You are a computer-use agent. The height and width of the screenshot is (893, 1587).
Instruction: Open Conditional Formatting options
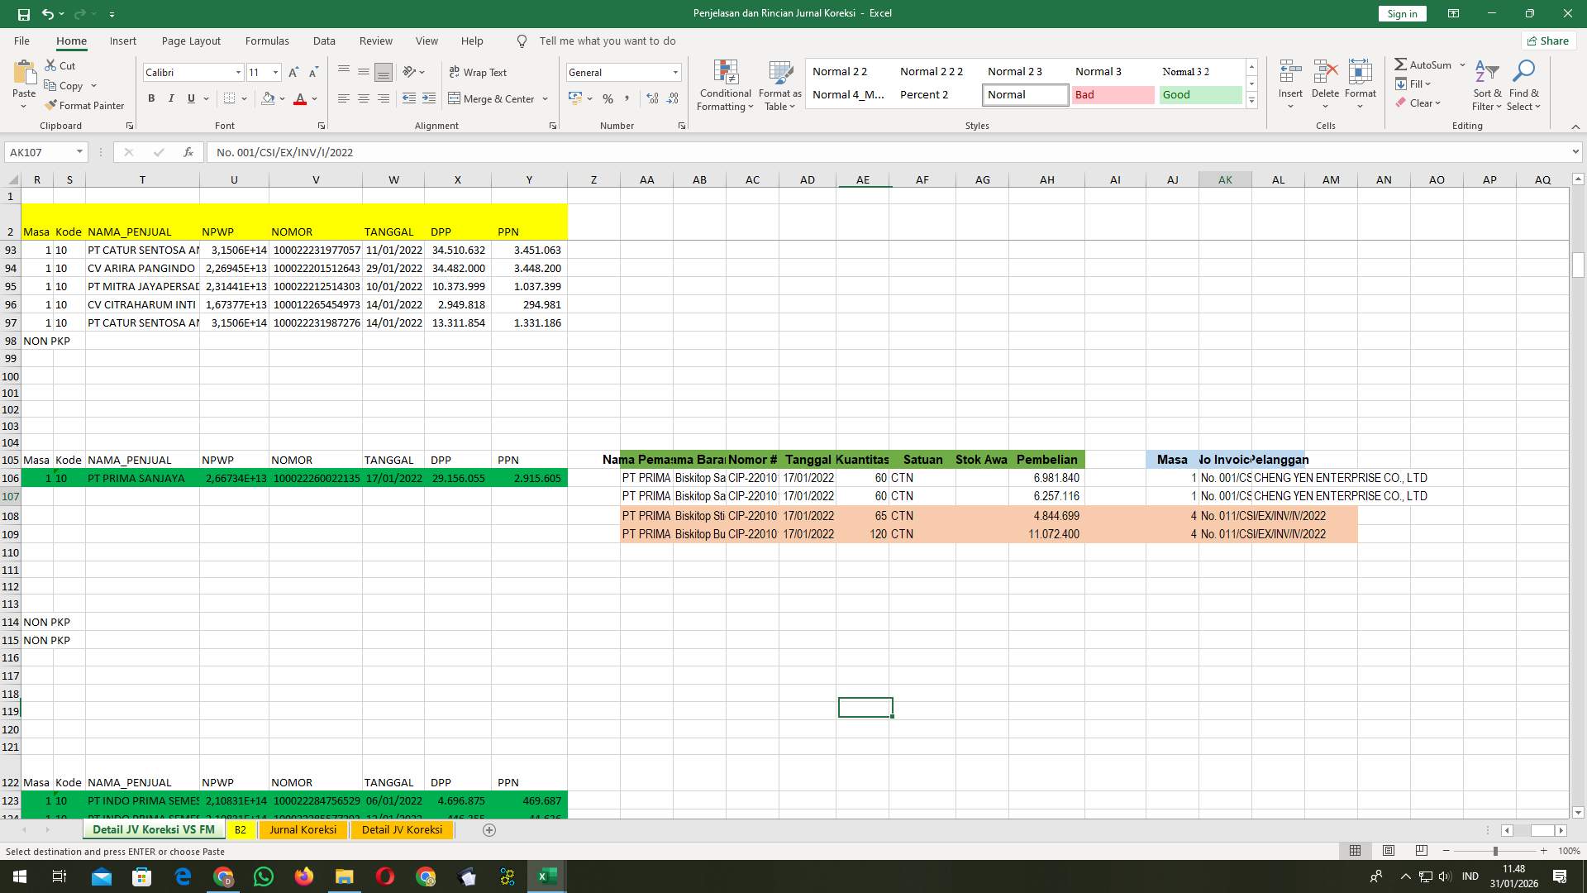[x=725, y=85]
